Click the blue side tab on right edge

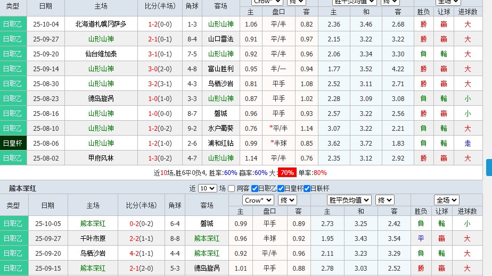click(489, 167)
